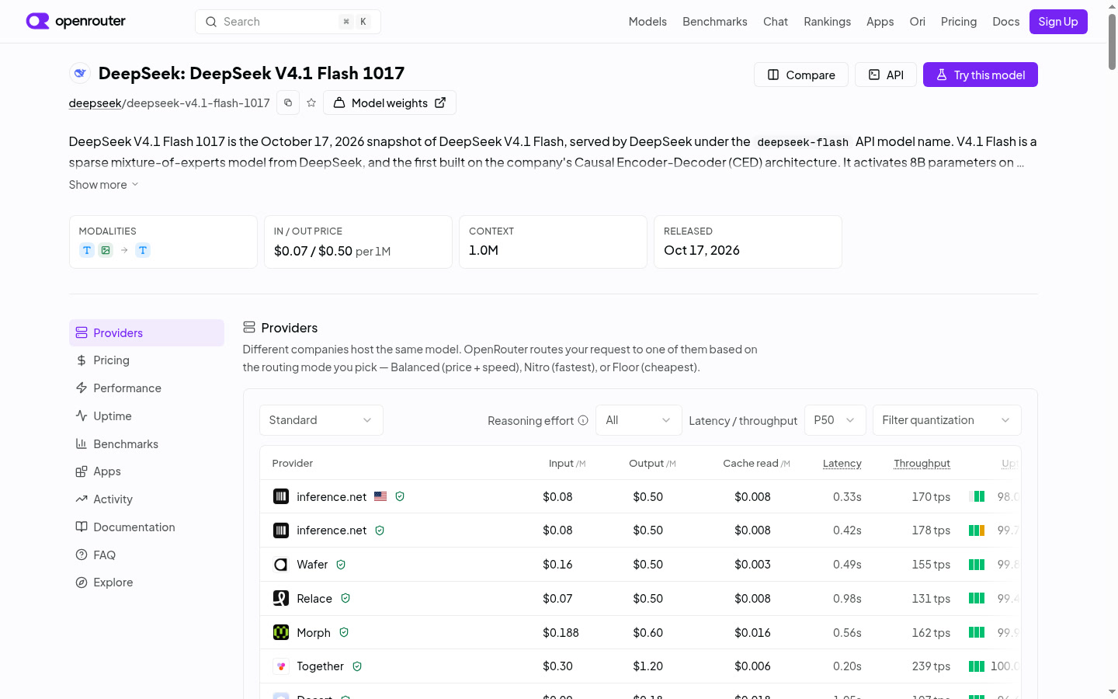The width and height of the screenshot is (1118, 699).
Task: Click the $1.20 output price cell
Action: [x=648, y=666]
